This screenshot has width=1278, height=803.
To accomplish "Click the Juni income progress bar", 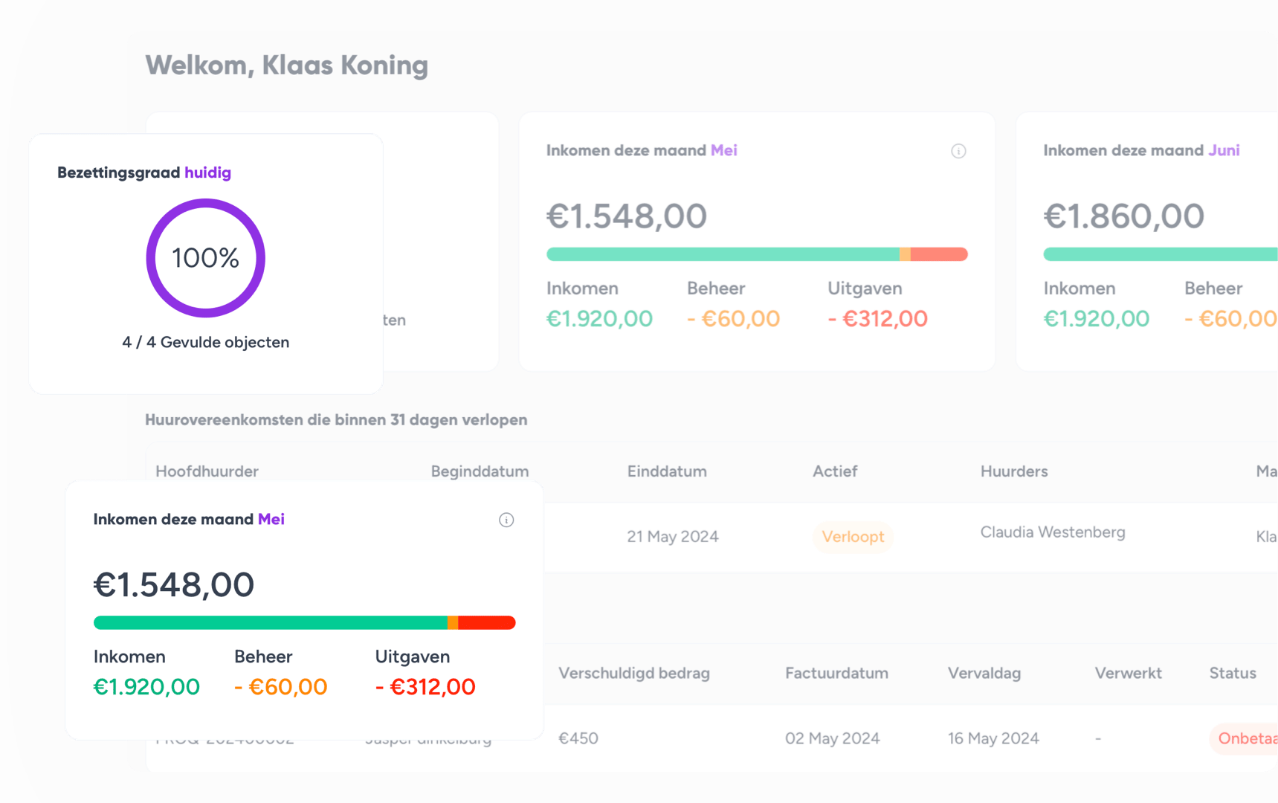I will point(1161,254).
